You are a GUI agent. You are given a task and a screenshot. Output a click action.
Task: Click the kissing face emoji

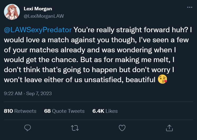(x=162, y=80)
